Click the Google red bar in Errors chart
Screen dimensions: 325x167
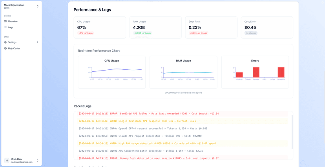point(256,73)
